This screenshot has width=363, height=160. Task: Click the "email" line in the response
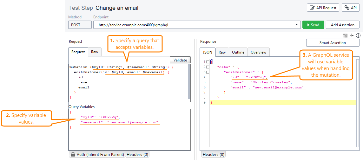(267, 87)
